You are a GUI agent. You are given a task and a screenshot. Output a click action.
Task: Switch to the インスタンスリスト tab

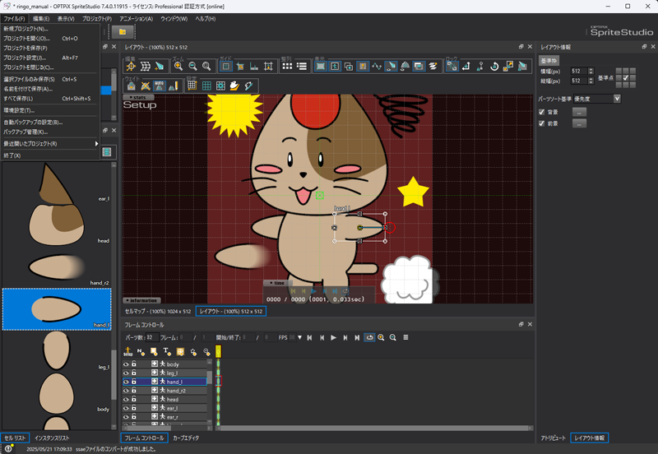coord(52,438)
